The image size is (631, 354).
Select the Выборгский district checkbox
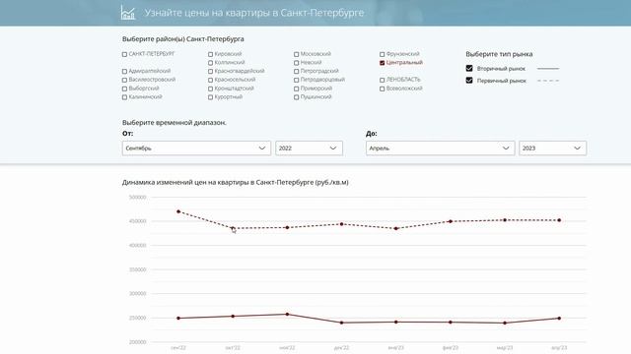pyautogui.click(x=124, y=88)
